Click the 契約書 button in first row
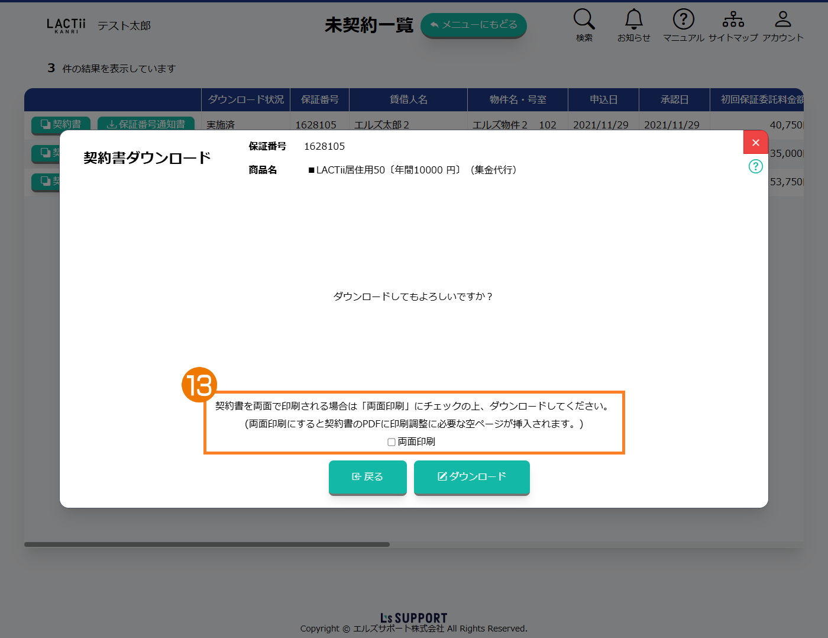Image resolution: width=828 pixels, height=638 pixels. pyautogui.click(x=61, y=124)
